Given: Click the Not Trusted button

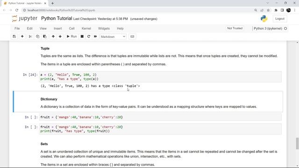Looking at the screenshot, I should pyautogui.click(x=235, y=28).
